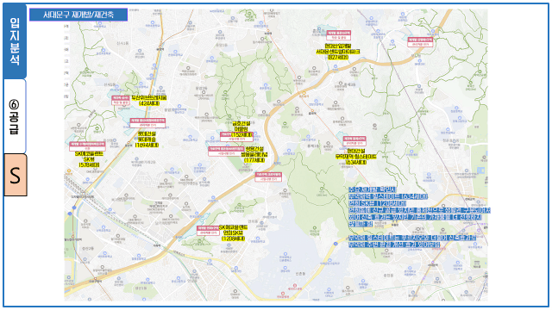Open the ⑥공급 side tab

tap(15, 116)
